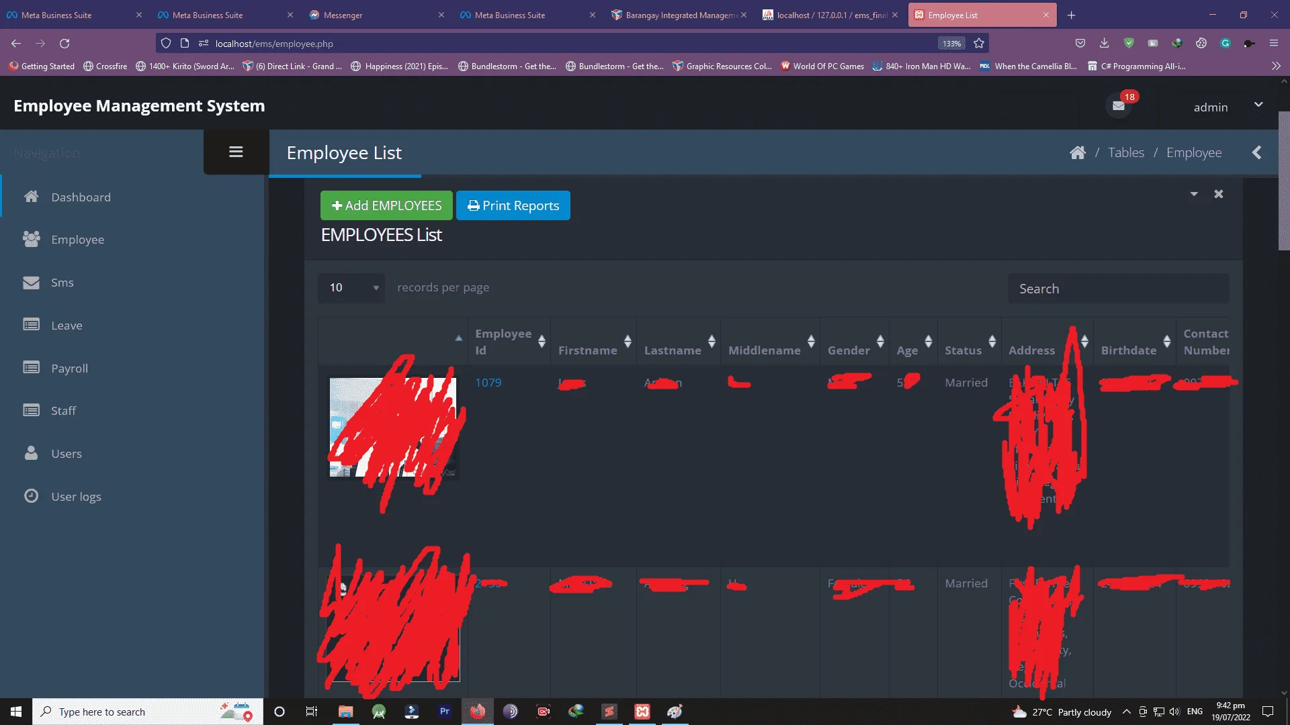Image resolution: width=1290 pixels, height=725 pixels.
Task: Open the browser downloads icon
Action: (x=1104, y=44)
